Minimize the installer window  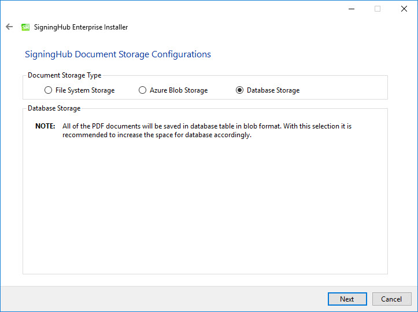click(352, 9)
